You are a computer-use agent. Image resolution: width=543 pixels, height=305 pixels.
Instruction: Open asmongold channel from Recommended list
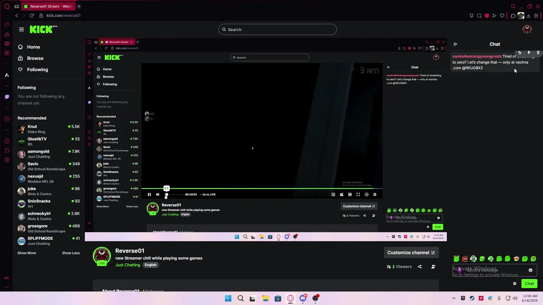pyautogui.click(x=48, y=154)
